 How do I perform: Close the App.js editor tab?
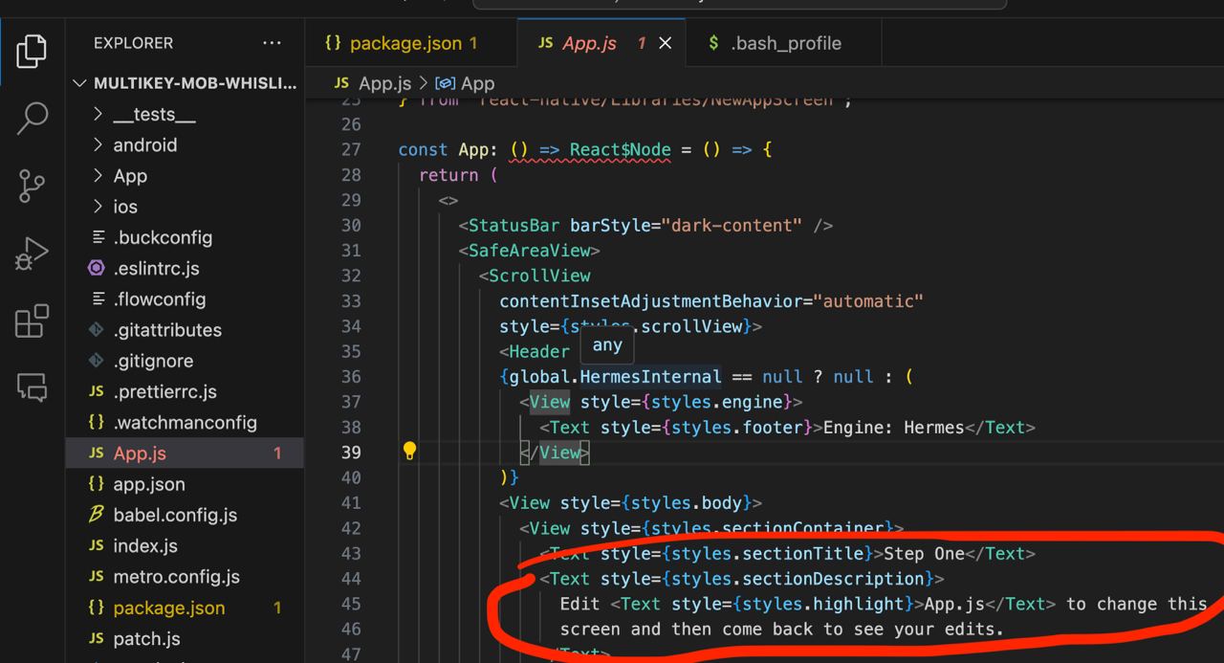[666, 43]
